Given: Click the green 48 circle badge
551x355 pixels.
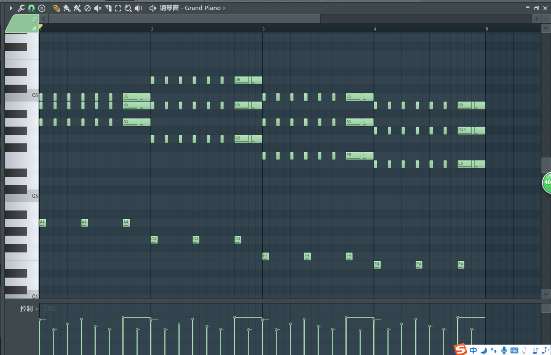Looking at the screenshot, I should (547, 182).
